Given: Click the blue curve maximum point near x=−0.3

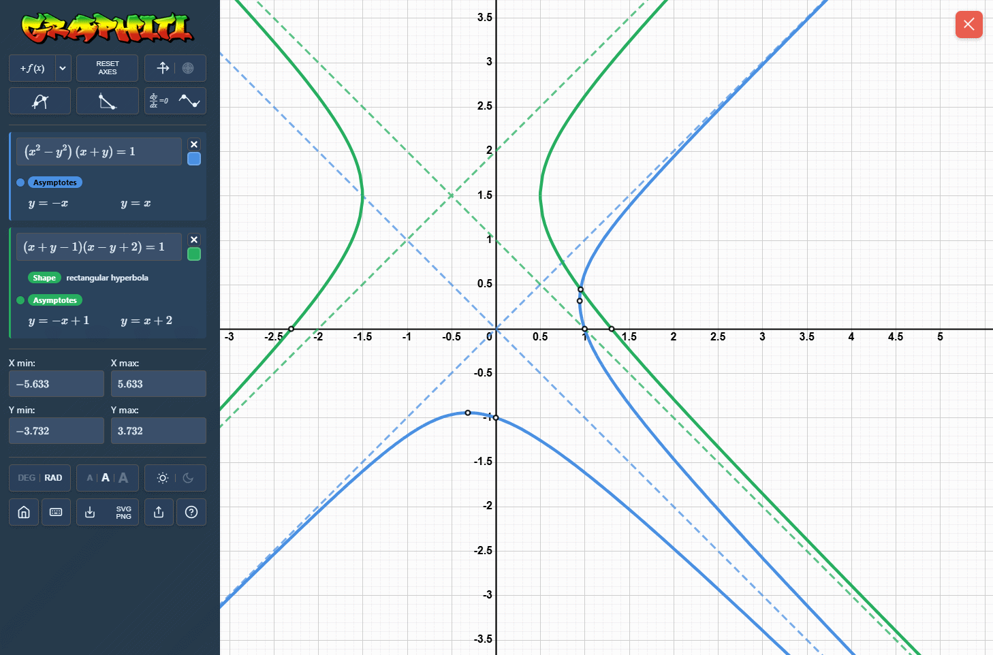Looking at the screenshot, I should [x=468, y=413].
